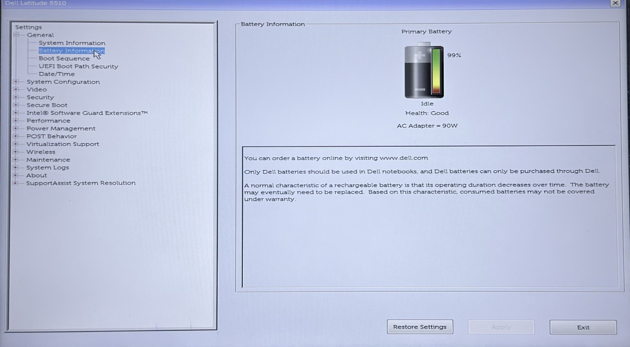630x347 pixels.
Task: Select the Video category label
Action: [37, 89]
